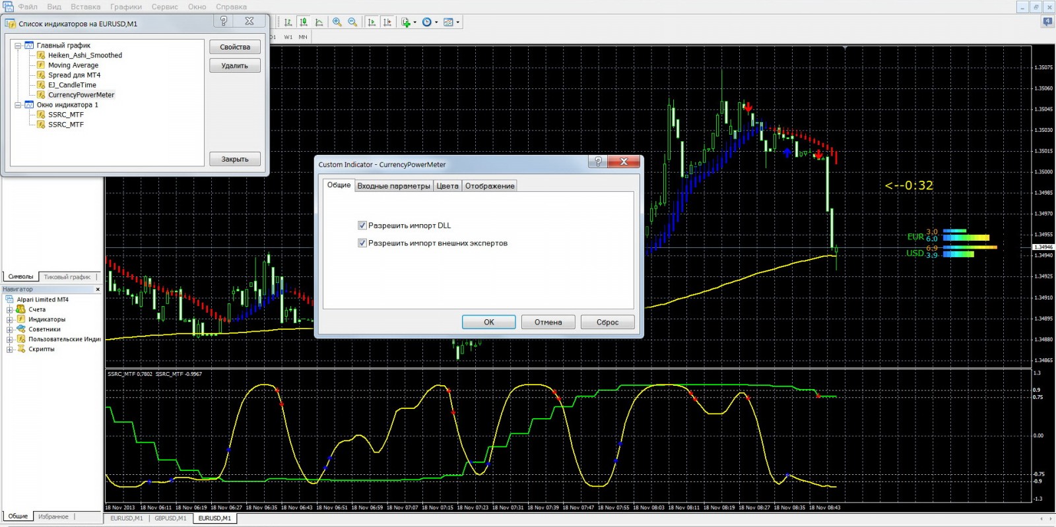The height and width of the screenshot is (527, 1056).
Task: Collapse the Главный график tree node
Action: pos(18,46)
